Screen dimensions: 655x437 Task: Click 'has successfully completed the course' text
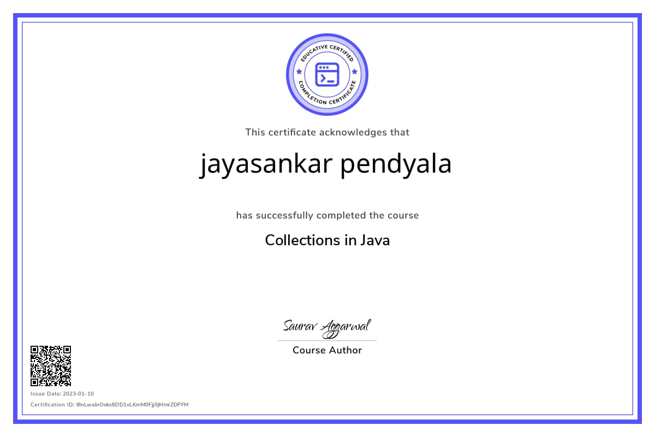click(327, 215)
